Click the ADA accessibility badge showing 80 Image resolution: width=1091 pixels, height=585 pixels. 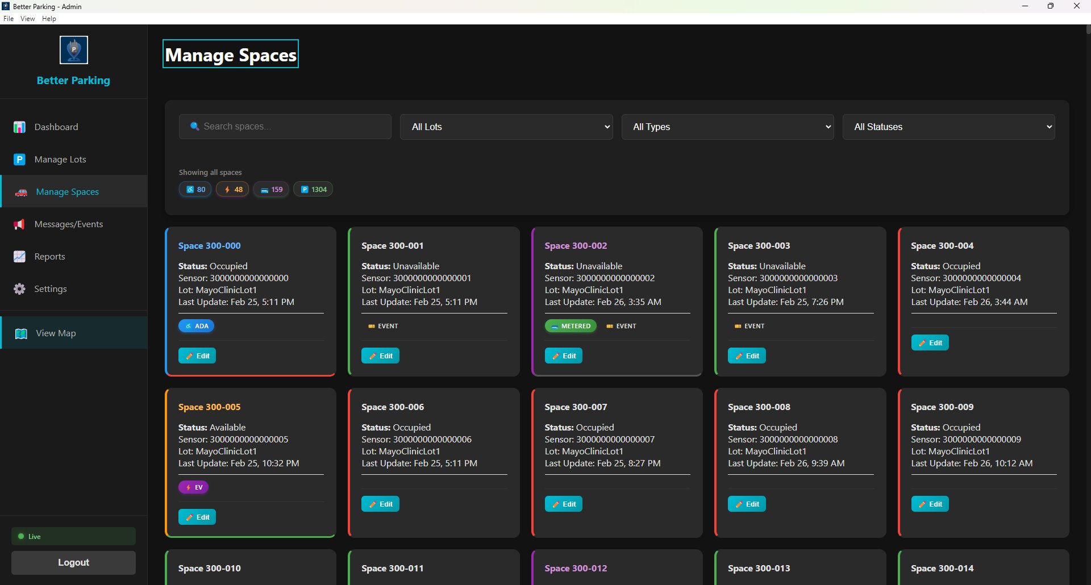point(195,189)
